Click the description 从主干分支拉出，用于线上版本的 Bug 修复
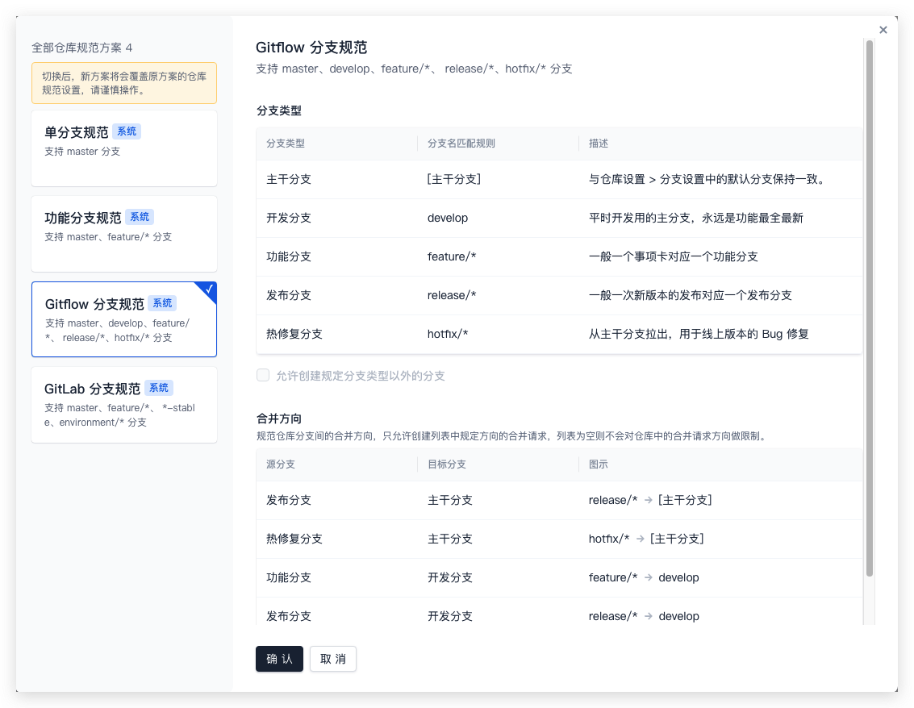 coord(699,334)
